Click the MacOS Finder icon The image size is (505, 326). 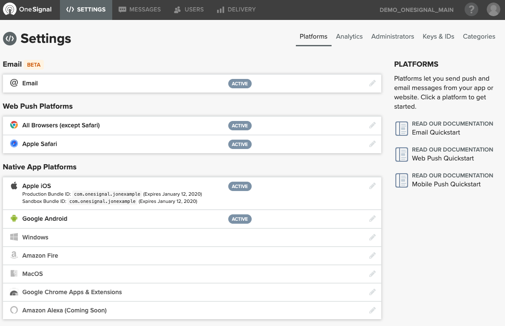point(14,273)
